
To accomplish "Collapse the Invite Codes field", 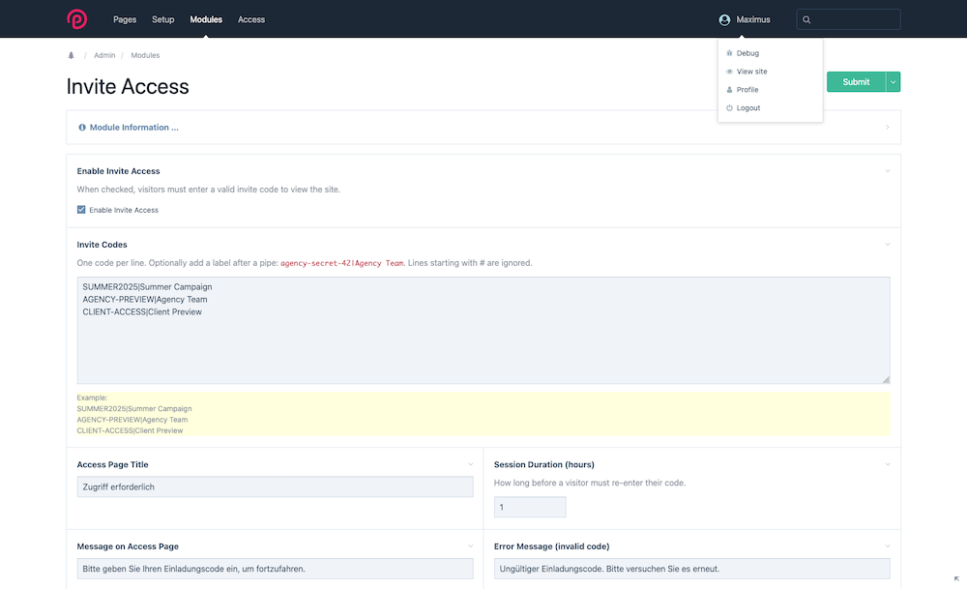I will [887, 245].
